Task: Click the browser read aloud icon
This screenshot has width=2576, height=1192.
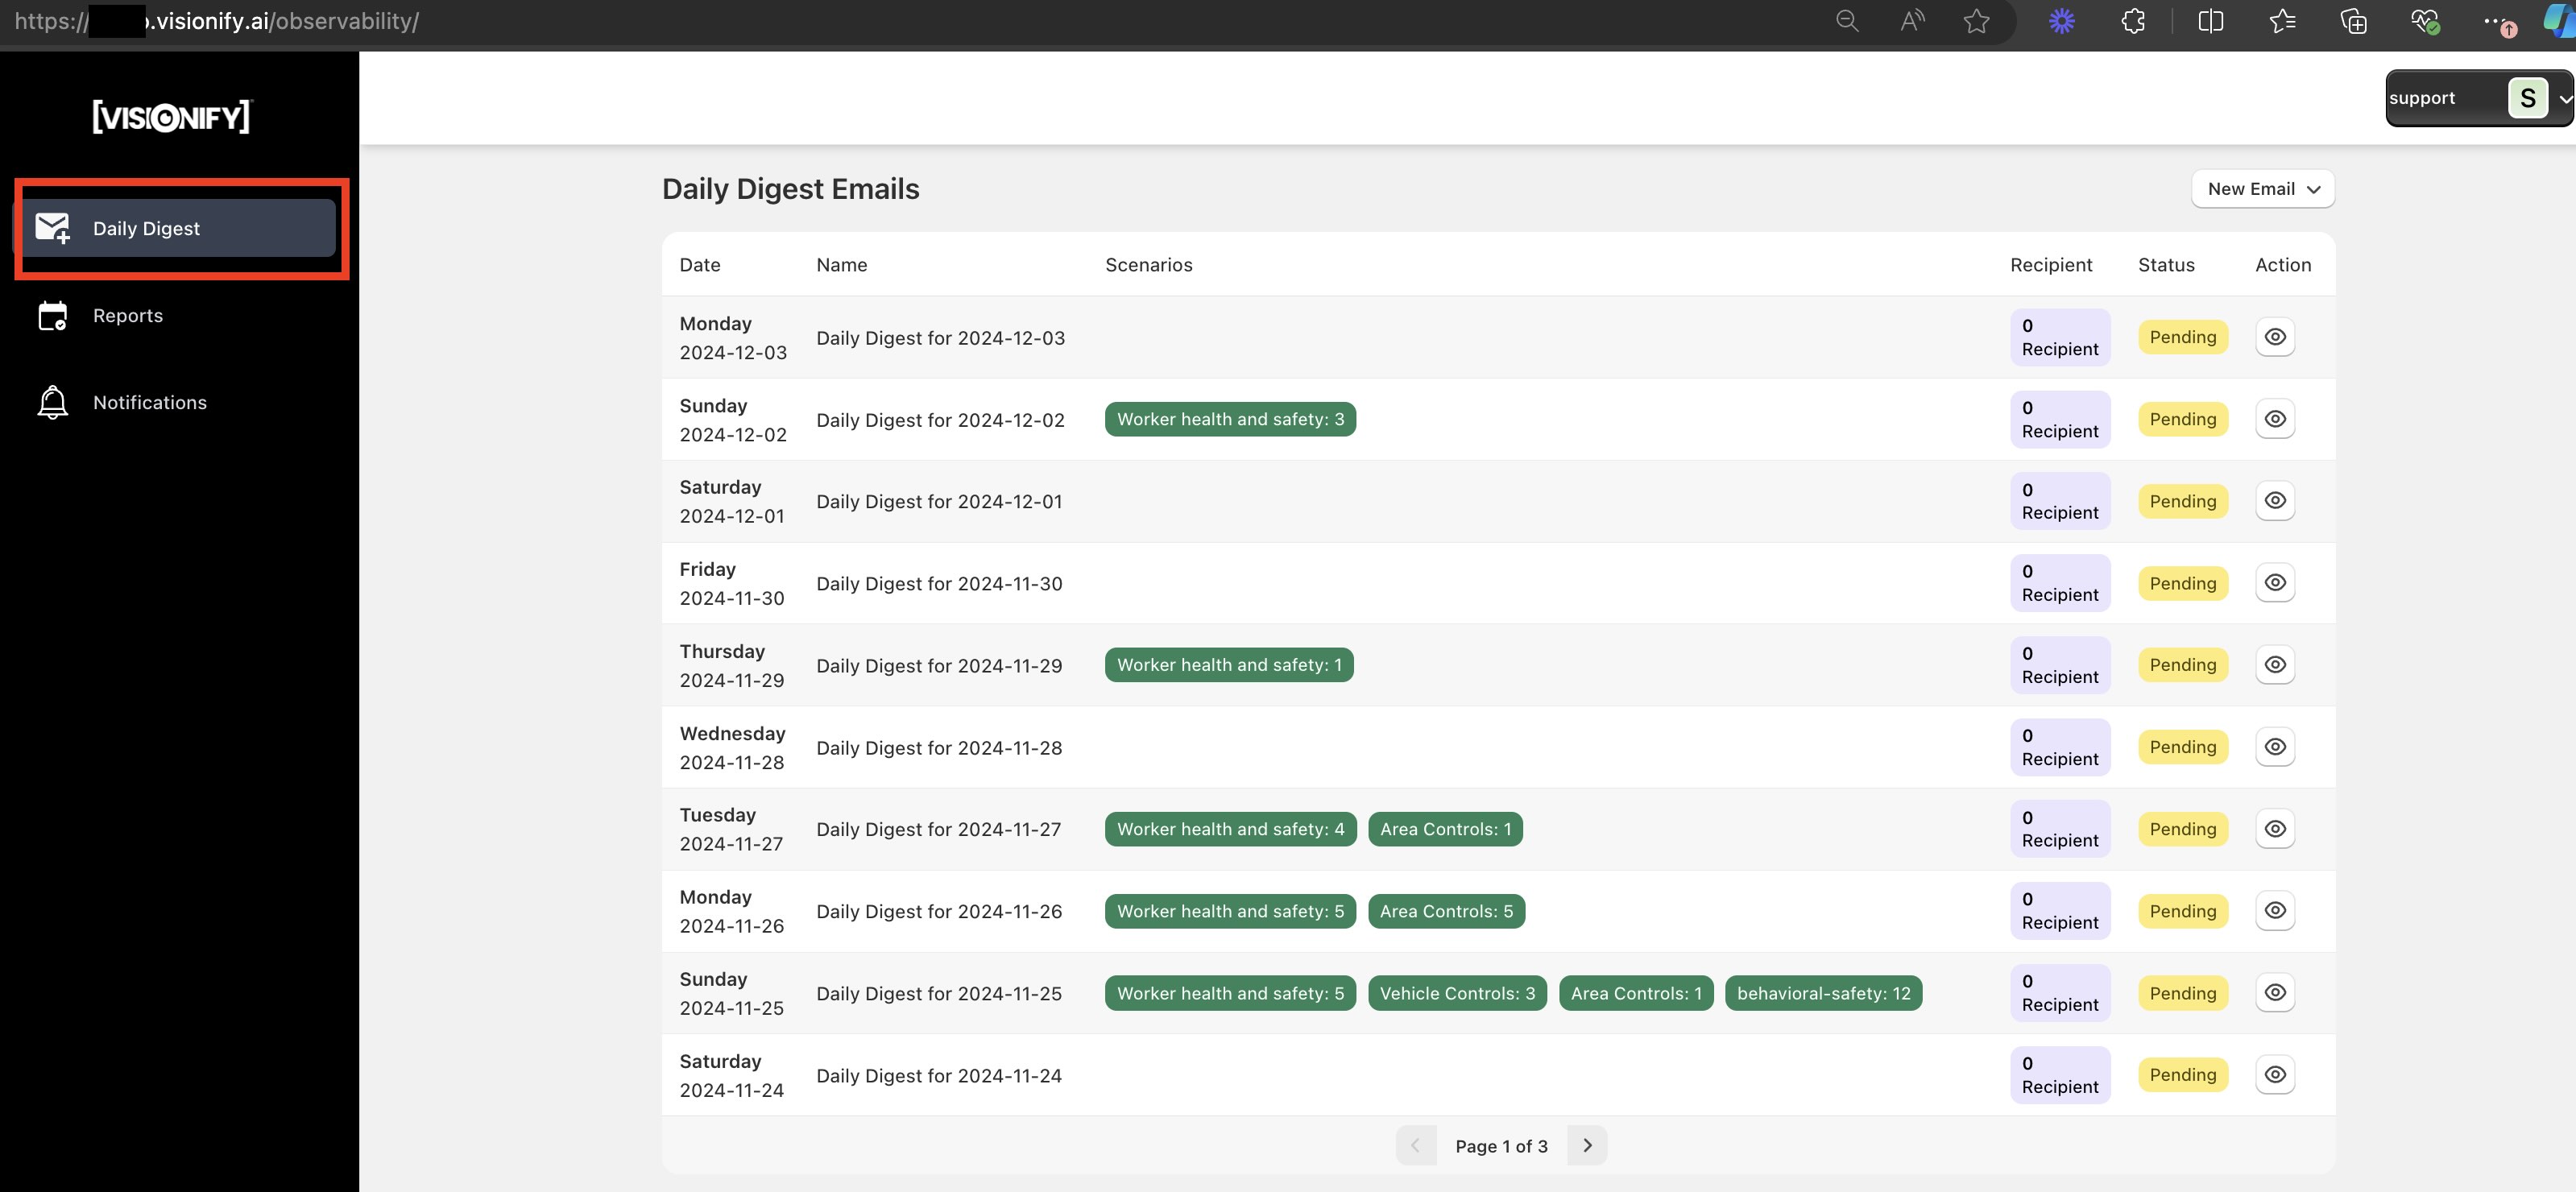Action: click(1912, 21)
